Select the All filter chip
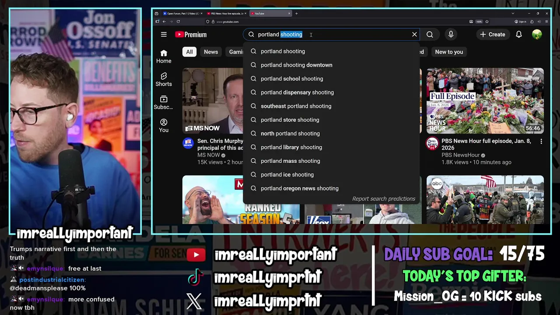 pos(189,52)
